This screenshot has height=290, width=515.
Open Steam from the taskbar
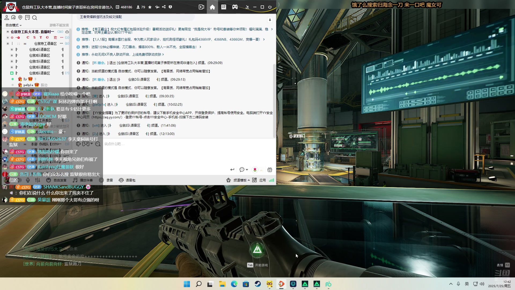coord(258,284)
